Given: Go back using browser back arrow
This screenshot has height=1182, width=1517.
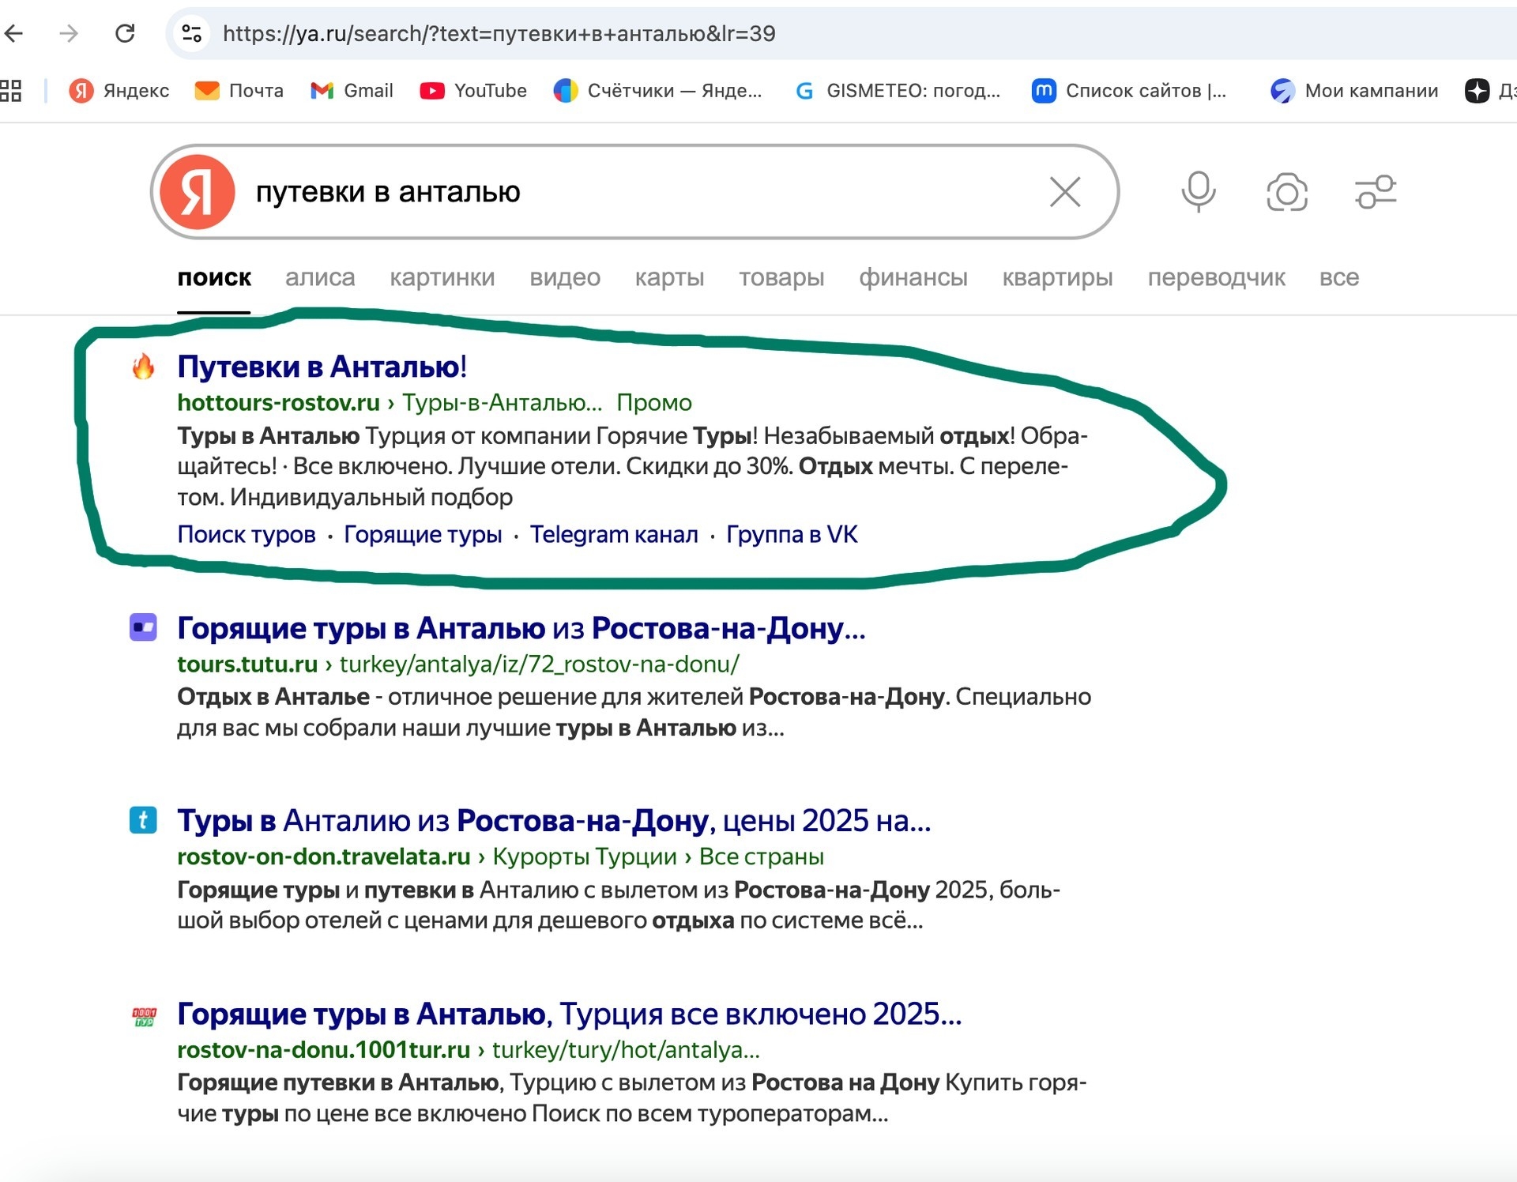Looking at the screenshot, I should click(x=14, y=33).
